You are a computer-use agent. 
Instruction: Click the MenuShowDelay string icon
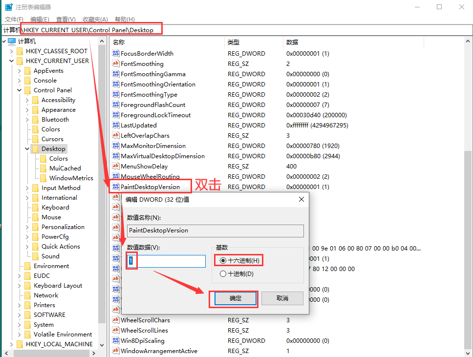tap(115, 166)
